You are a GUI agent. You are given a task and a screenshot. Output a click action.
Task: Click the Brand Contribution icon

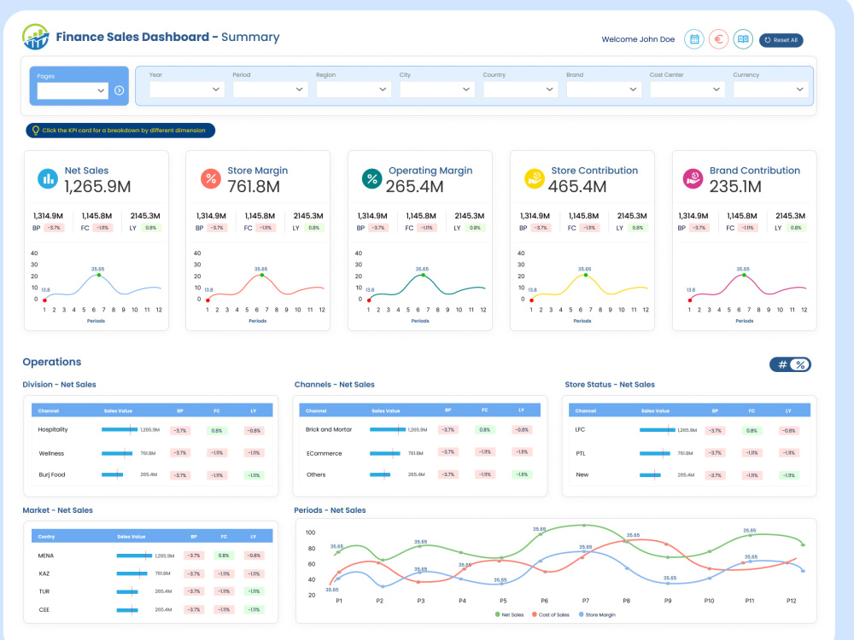coord(693,178)
